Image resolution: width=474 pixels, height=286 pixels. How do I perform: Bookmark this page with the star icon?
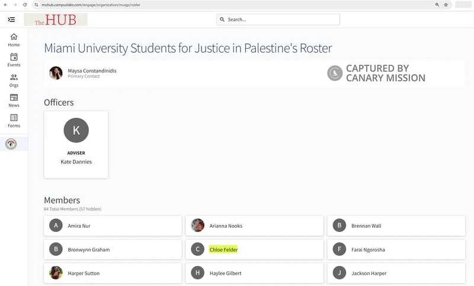(x=446, y=5)
